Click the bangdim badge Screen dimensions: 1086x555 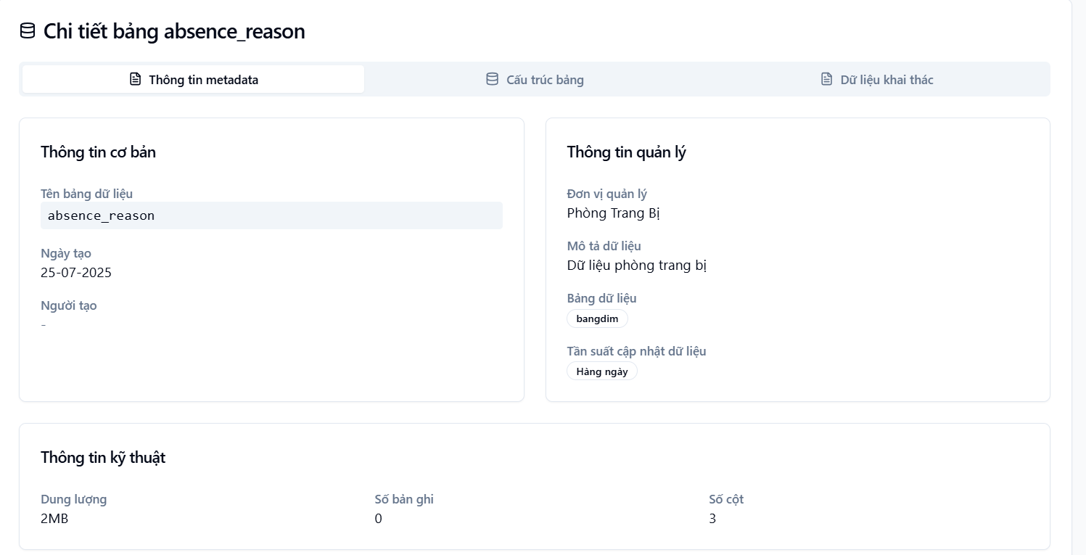pos(597,318)
